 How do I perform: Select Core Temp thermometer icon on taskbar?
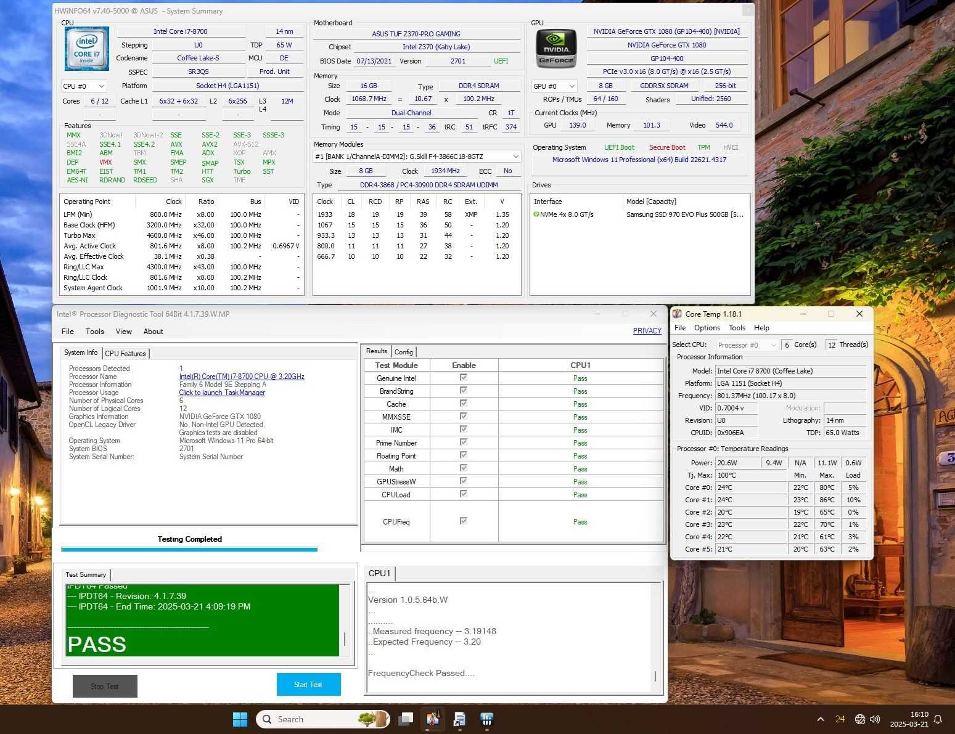click(433, 719)
